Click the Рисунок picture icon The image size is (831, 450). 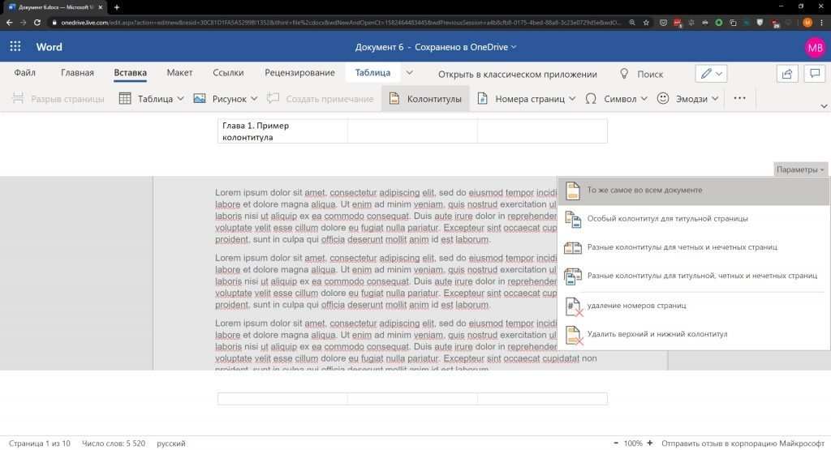pos(200,98)
